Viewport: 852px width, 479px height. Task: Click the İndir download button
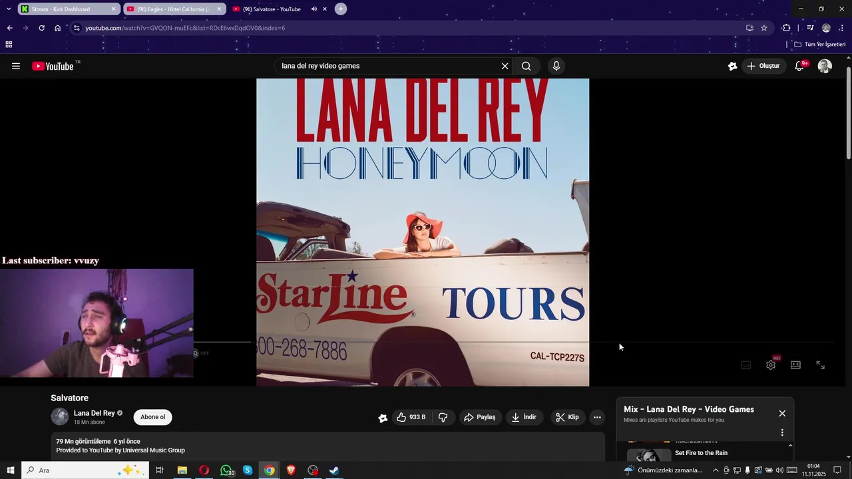tap(525, 417)
